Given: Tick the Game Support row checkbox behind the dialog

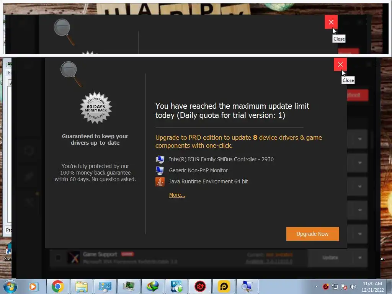Looking at the screenshot, I should click(58, 257).
